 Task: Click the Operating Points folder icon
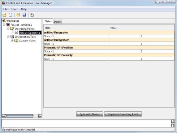click(x=12, y=29)
